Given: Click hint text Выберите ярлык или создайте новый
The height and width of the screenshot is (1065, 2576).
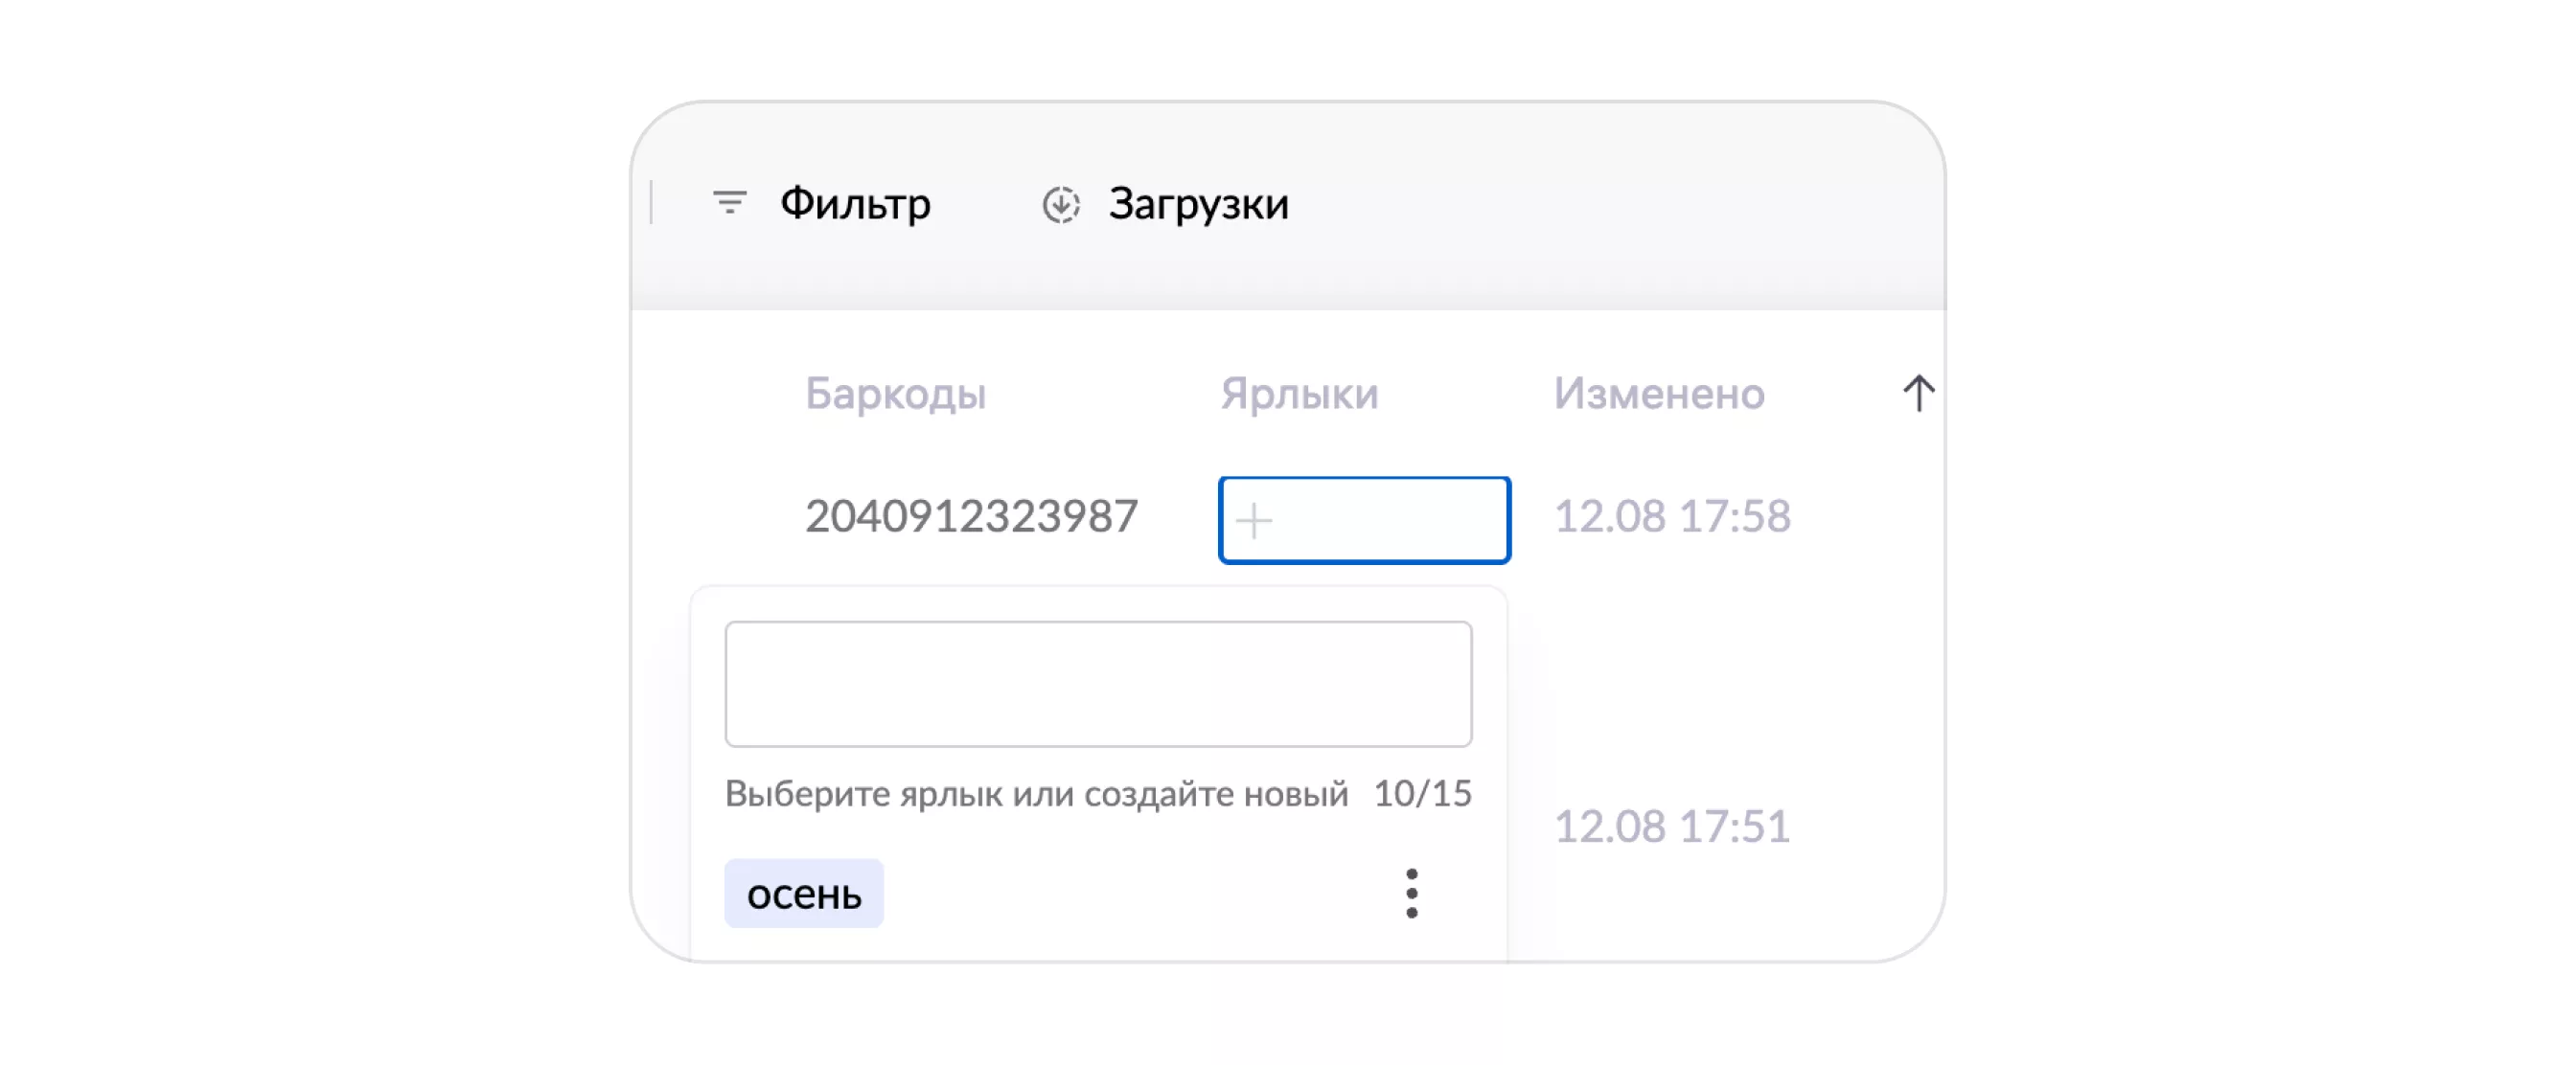Looking at the screenshot, I should pos(1036,793).
